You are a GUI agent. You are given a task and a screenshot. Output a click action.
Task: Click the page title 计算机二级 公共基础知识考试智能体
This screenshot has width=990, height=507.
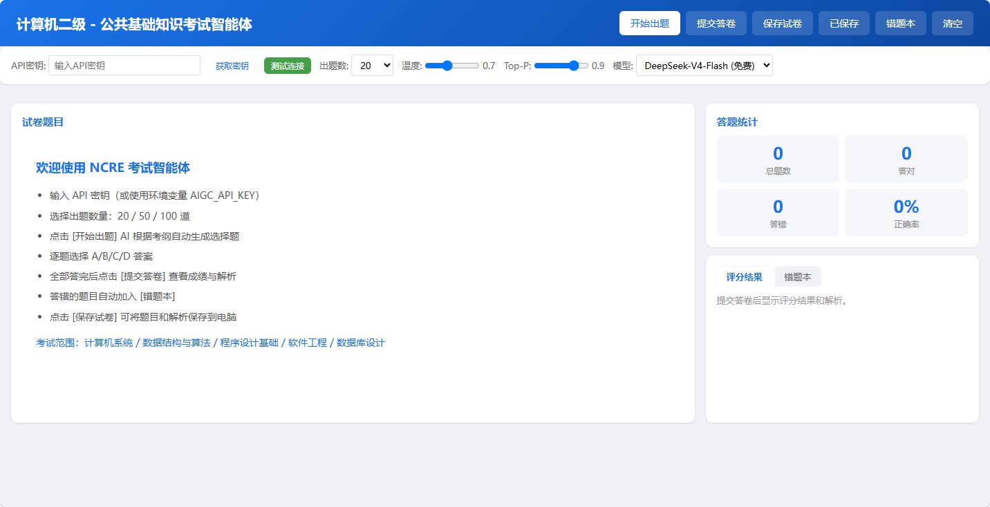coord(134,24)
